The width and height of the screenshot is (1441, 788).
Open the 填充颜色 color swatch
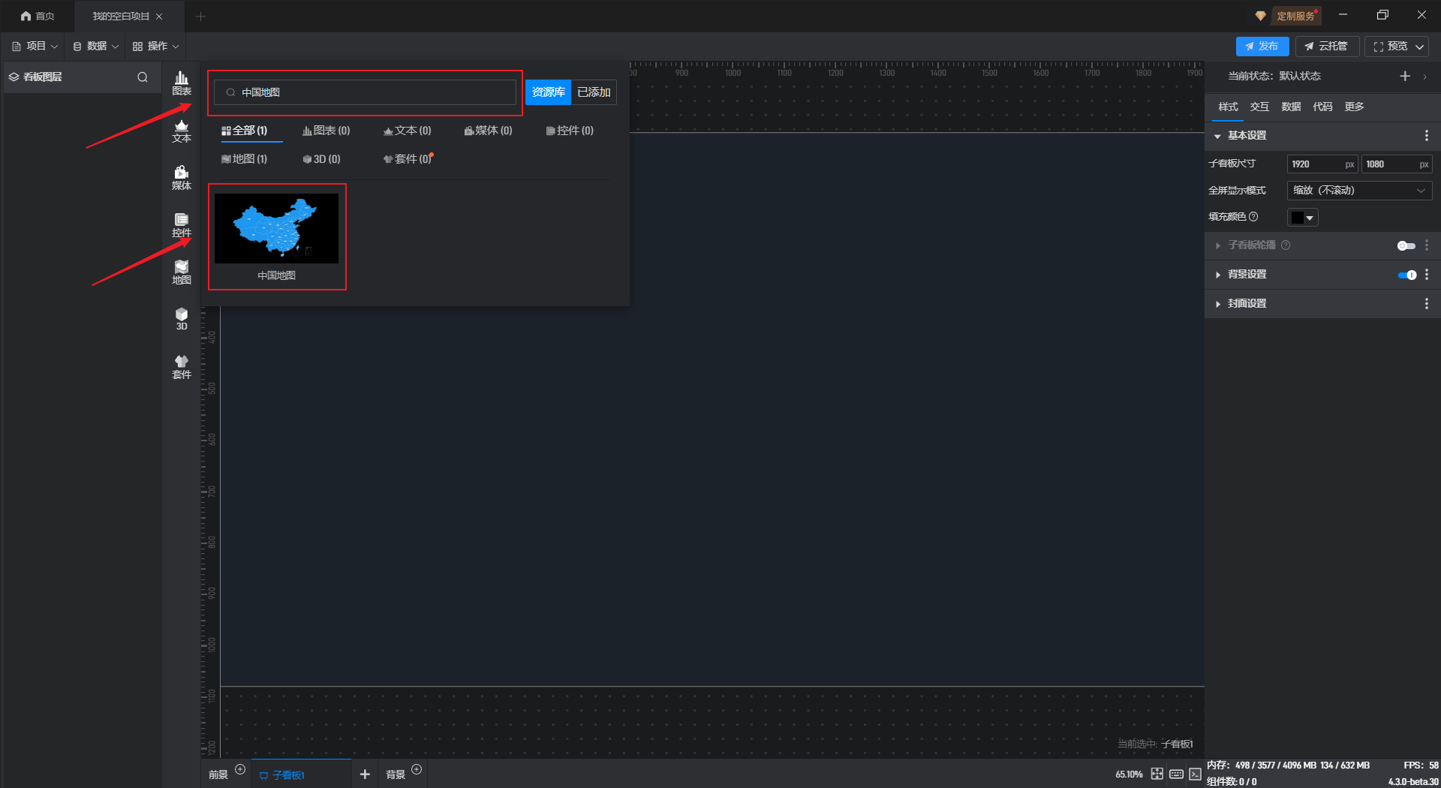coord(1302,218)
